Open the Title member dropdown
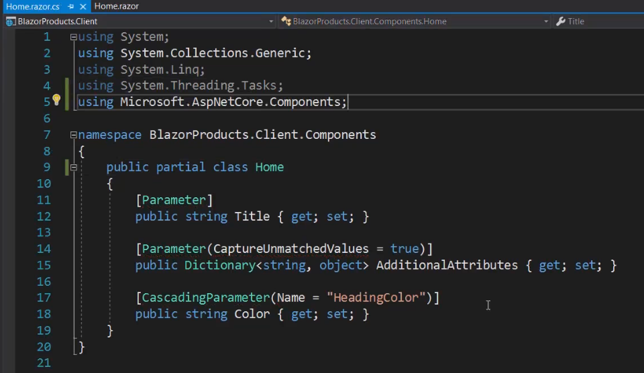The image size is (644, 373). pyautogui.click(x=598, y=21)
